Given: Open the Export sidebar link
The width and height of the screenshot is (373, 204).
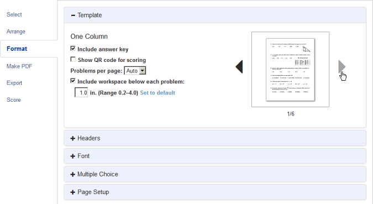Looking at the screenshot, I should click(x=14, y=83).
